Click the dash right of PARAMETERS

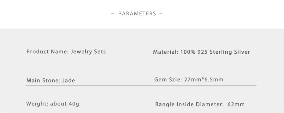(161, 13)
